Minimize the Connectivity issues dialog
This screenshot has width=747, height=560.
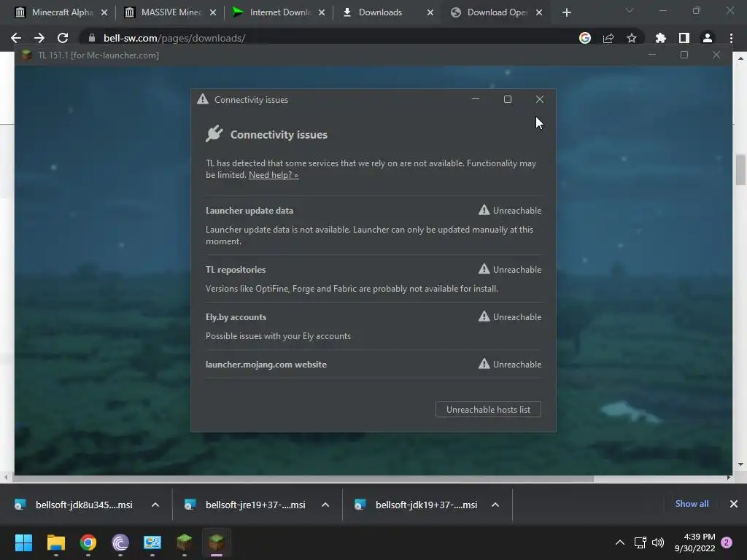coord(475,99)
